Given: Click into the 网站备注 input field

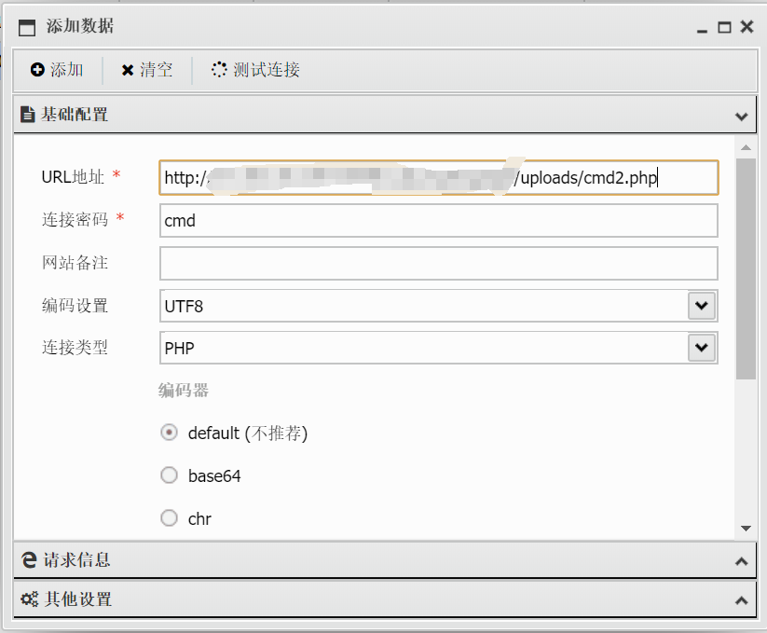Looking at the screenshot, I should pos(438,263).
